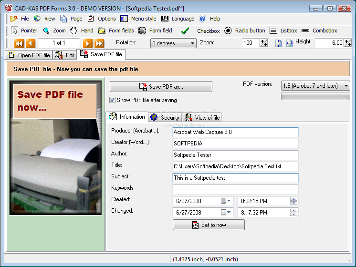Open the Help menu
This screenshot has width=356, height=267.
pyautogui.click(x=209, y=19)
